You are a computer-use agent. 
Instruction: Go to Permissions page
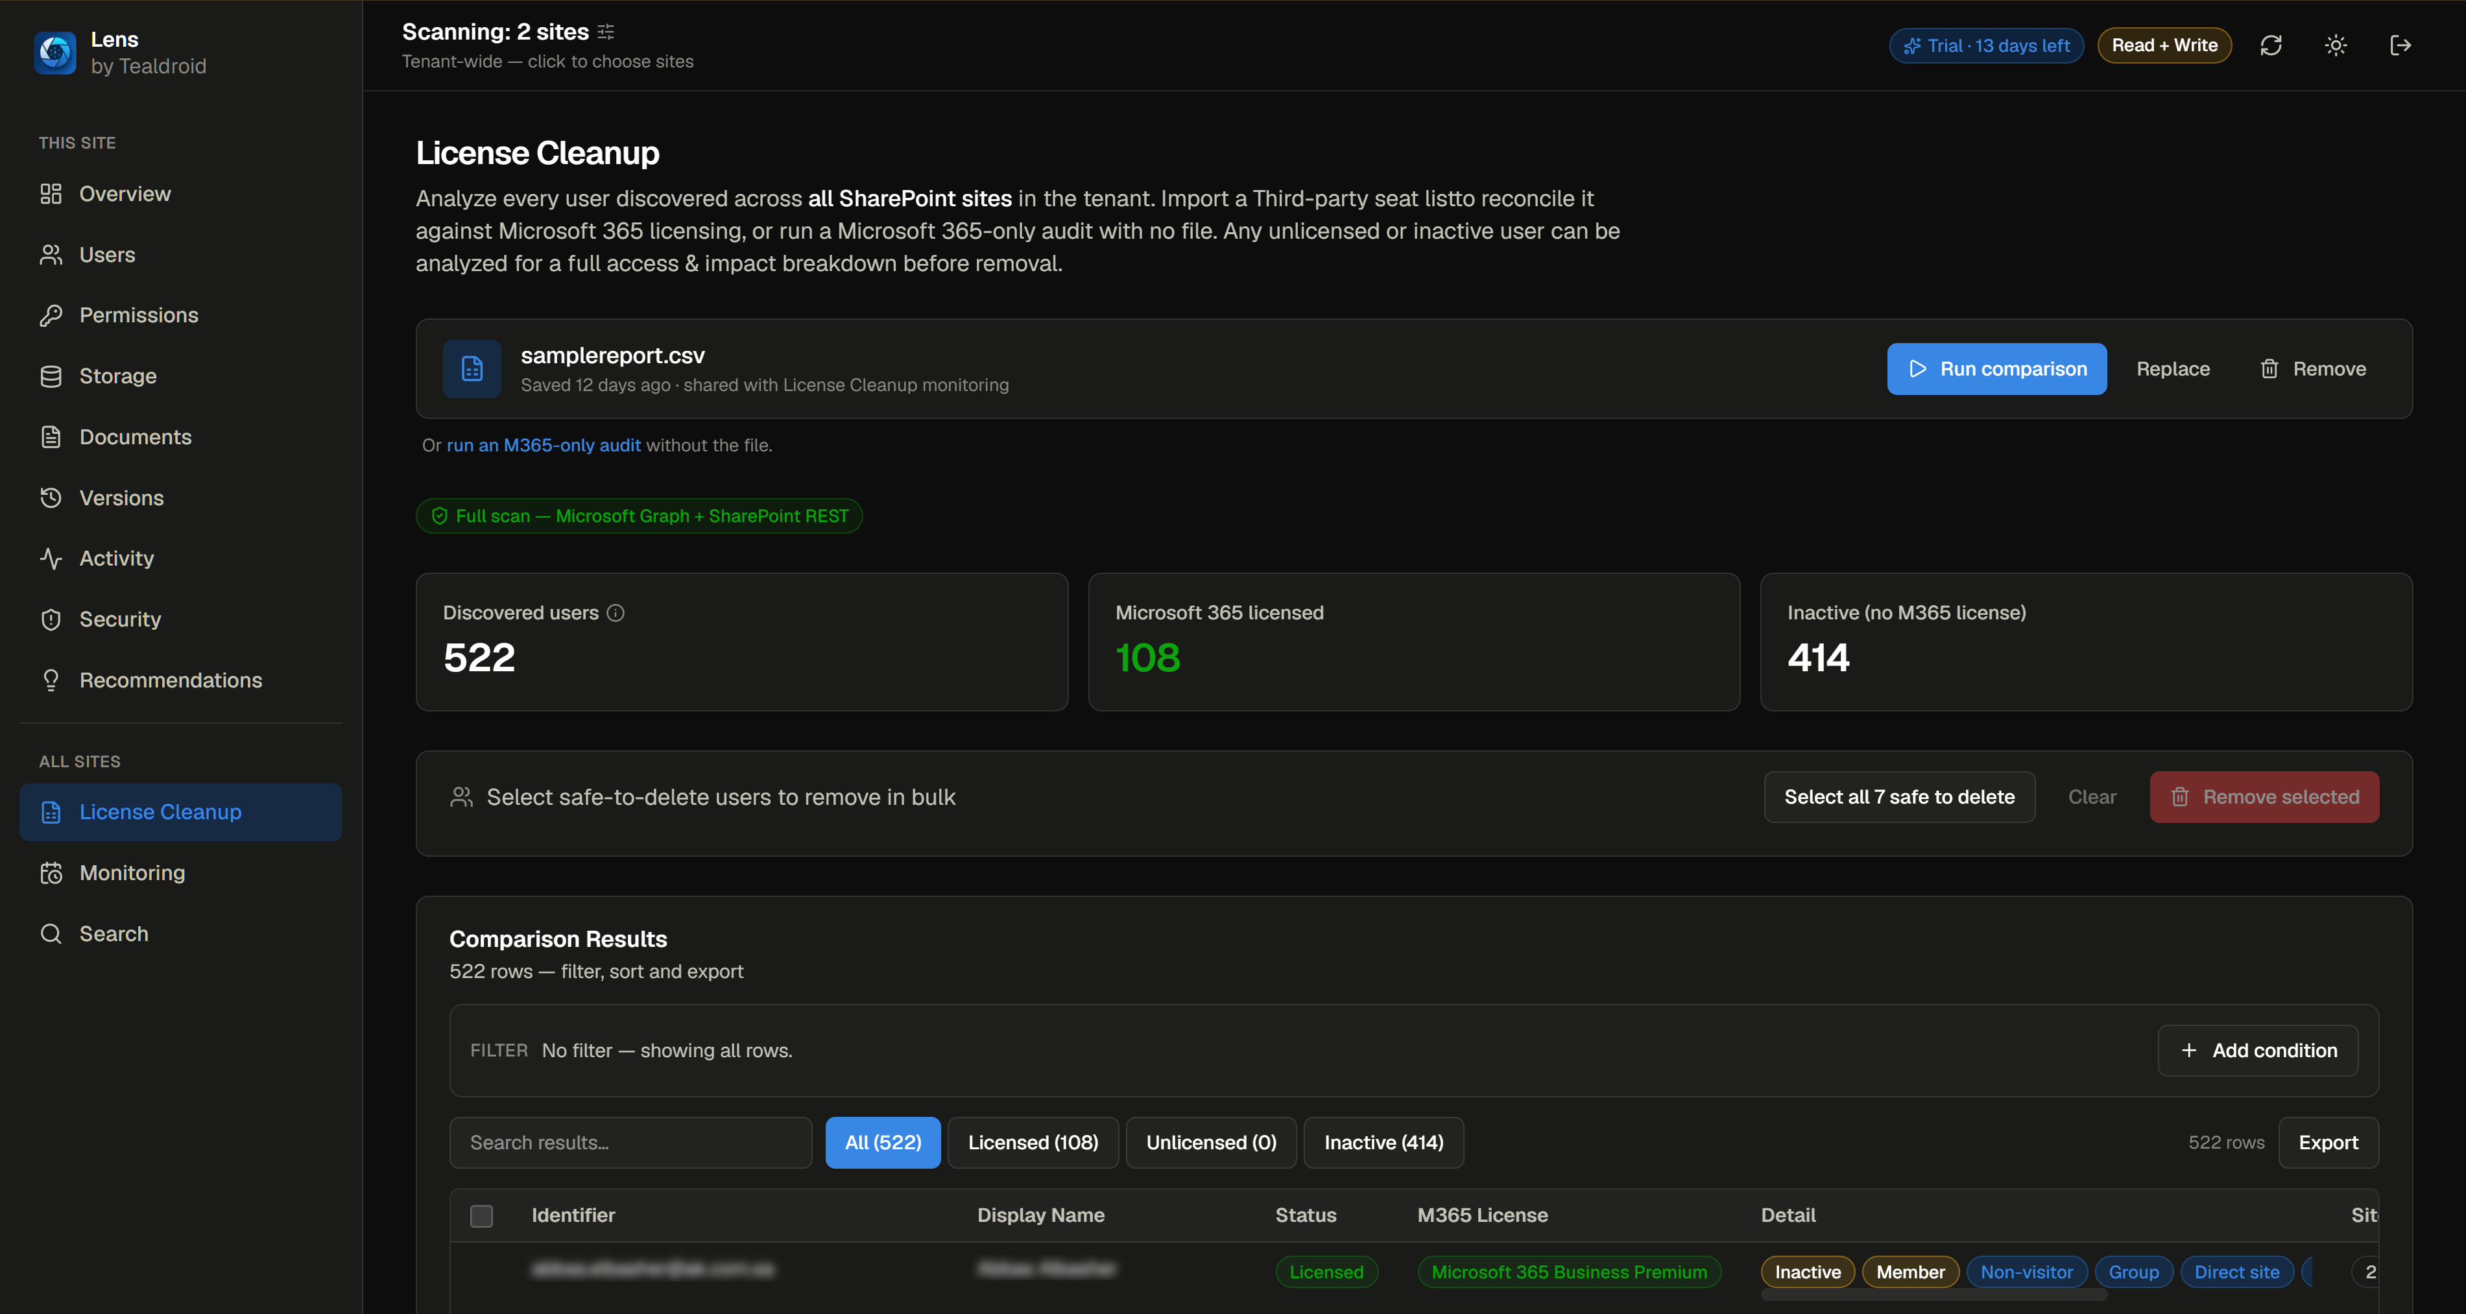click(x=181, y=316)
